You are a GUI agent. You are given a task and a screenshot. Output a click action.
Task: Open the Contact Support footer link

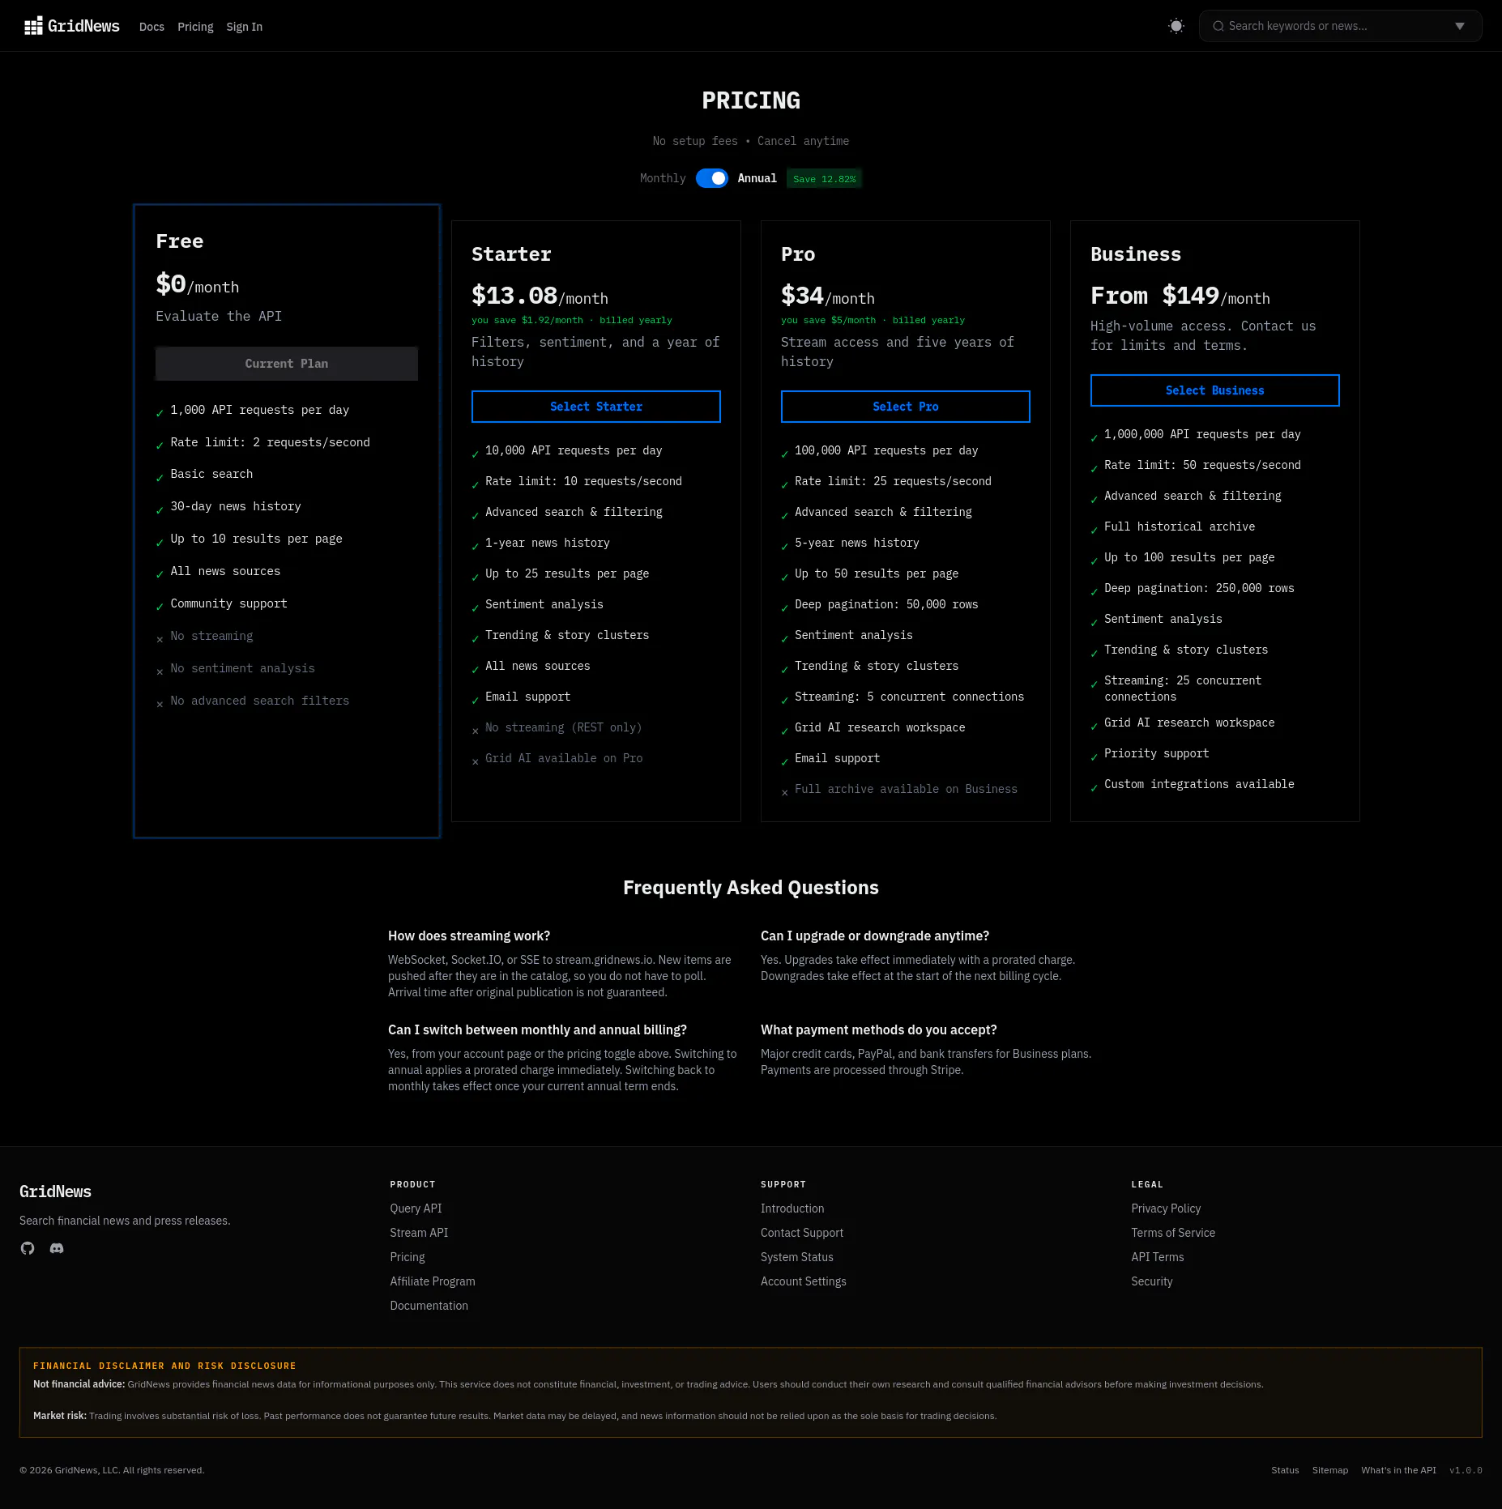(801, 1233)
